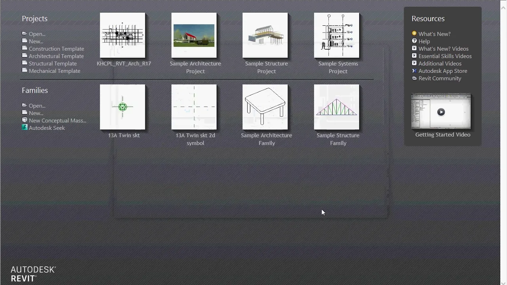Click the Getting Started Video caption
This screenshot has width=507, height=285.
point(443,135)
